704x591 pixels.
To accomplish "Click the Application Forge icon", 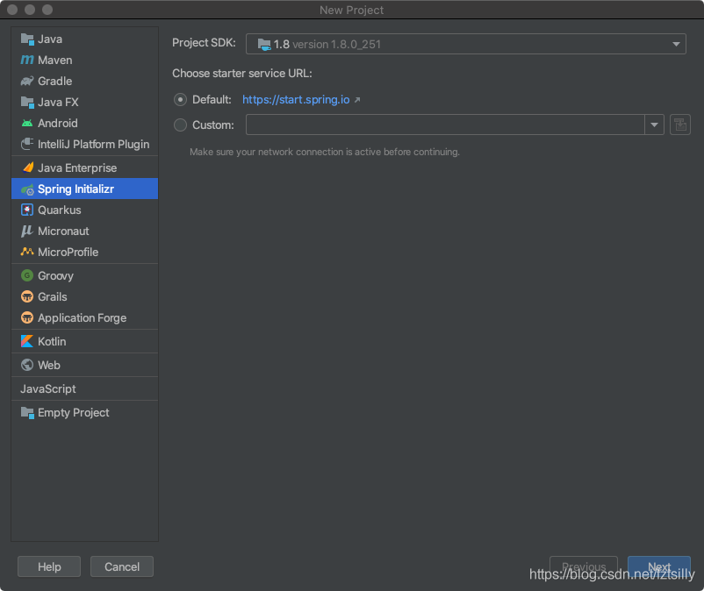I will tap(27, 317).
